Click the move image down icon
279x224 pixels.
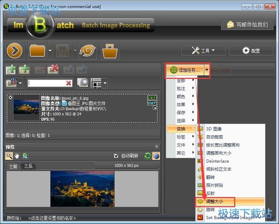[x=82, y=70]
